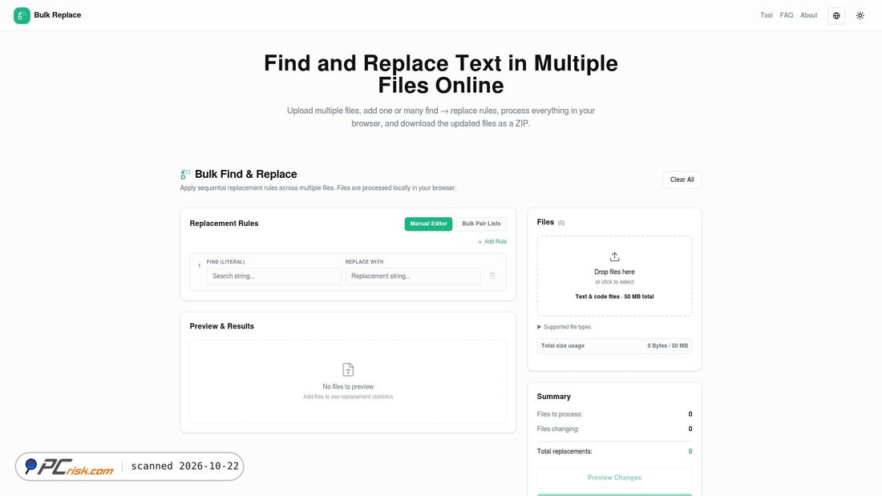
Task: Click the Clear All button
Action: [x=682, y=180]
